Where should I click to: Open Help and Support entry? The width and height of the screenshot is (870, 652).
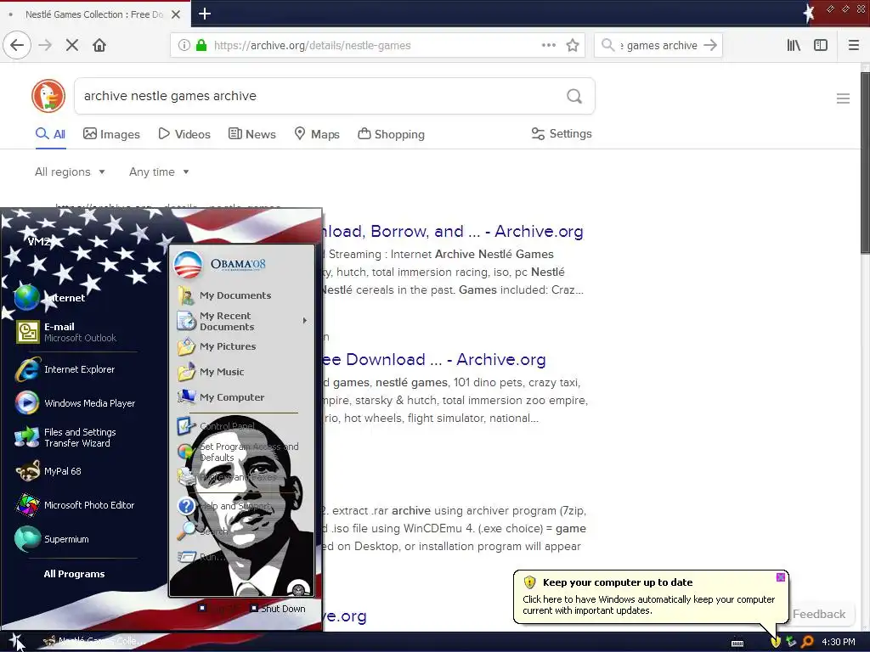point(224,506)
